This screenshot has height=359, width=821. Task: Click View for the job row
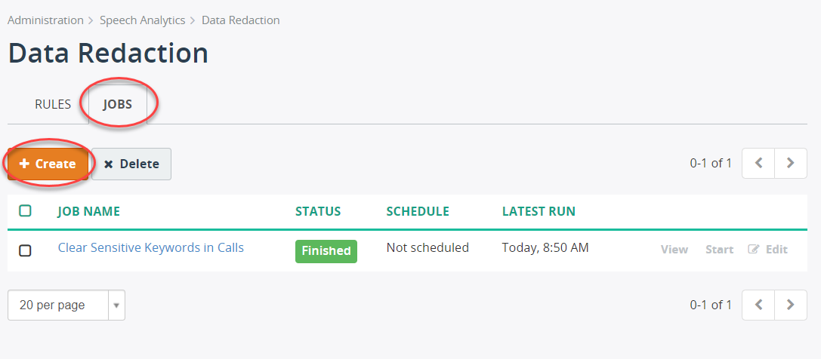point(674,249)
